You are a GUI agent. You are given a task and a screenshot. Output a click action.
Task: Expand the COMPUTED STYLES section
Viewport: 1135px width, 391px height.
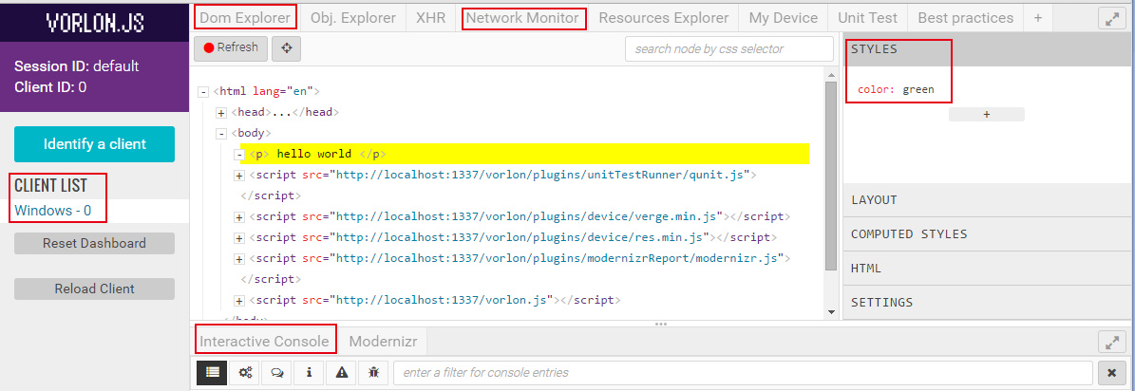(x=989, y=234)
